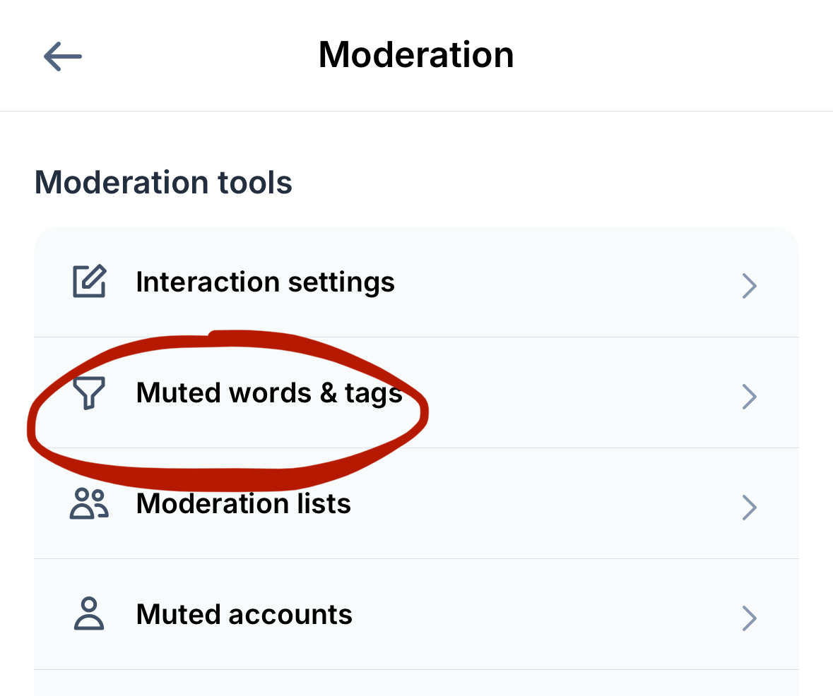Click the two-people Moderation lists icon
This screenshot has width=833, height=696.
coord(89,504)
